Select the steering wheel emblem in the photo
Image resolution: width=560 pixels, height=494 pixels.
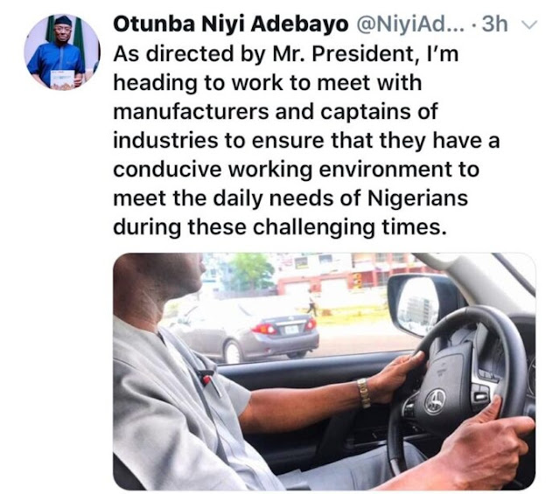click(x=435, y=400)
